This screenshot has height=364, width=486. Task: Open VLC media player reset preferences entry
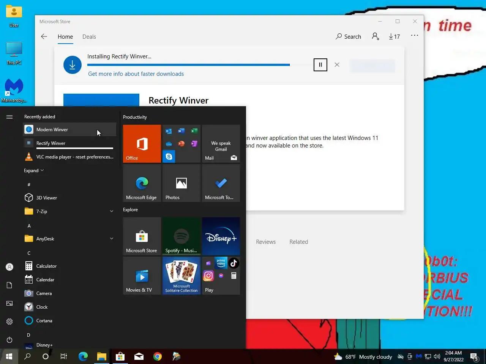click(69, 157)
